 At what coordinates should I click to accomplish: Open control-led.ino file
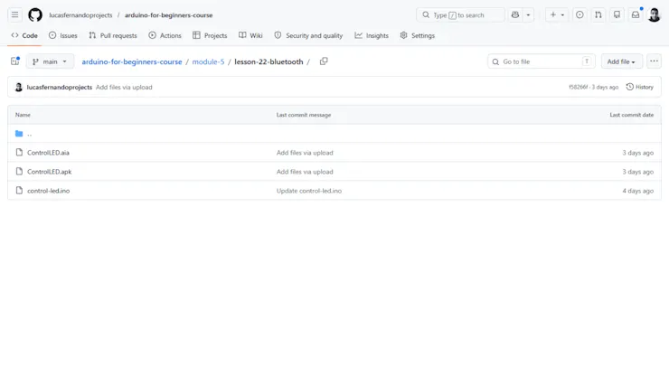coord(49,191)
